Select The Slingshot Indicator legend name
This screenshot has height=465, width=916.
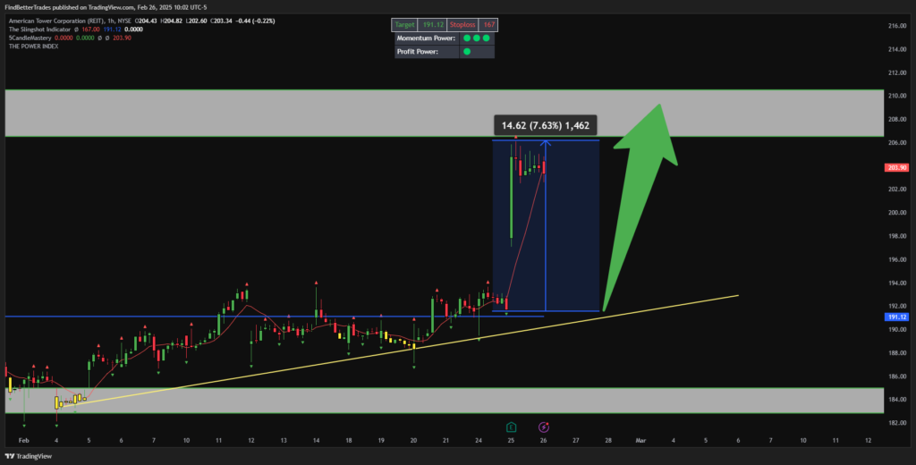click(39, 30)
